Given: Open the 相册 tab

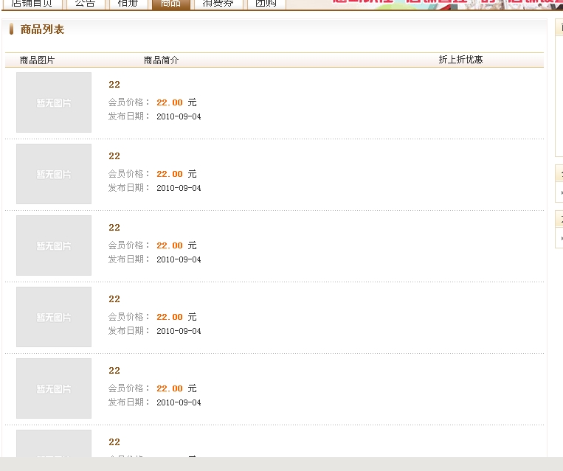Looking at the screenshot, I should [128, 4].
